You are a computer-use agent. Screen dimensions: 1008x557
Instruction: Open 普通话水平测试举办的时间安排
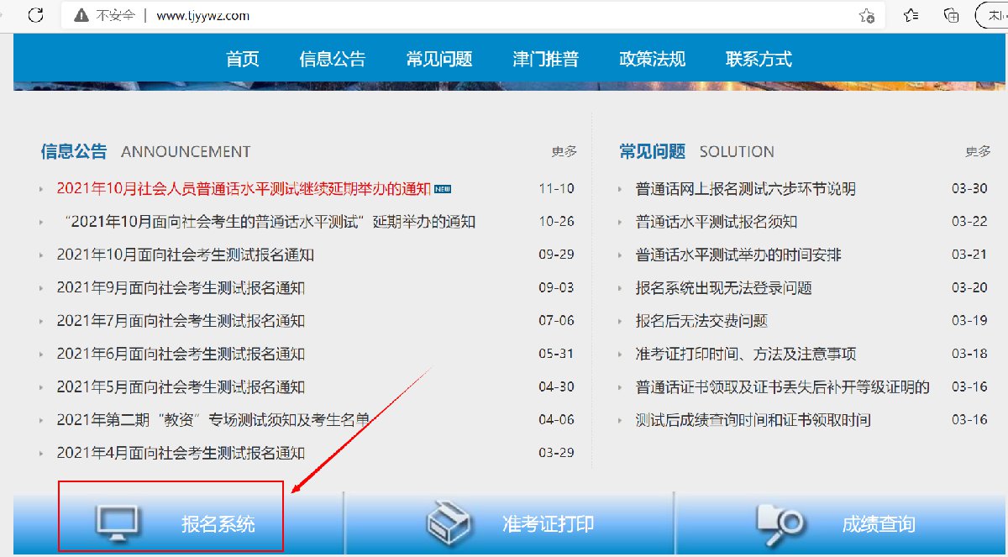pyautogui.click(x=738, y=255)
